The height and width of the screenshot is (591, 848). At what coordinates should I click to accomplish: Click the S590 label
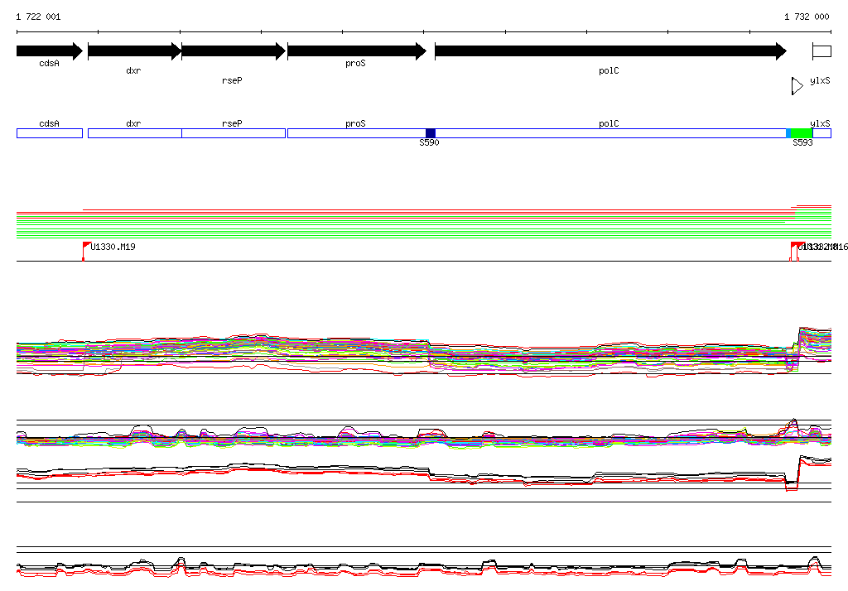[430, 142]
